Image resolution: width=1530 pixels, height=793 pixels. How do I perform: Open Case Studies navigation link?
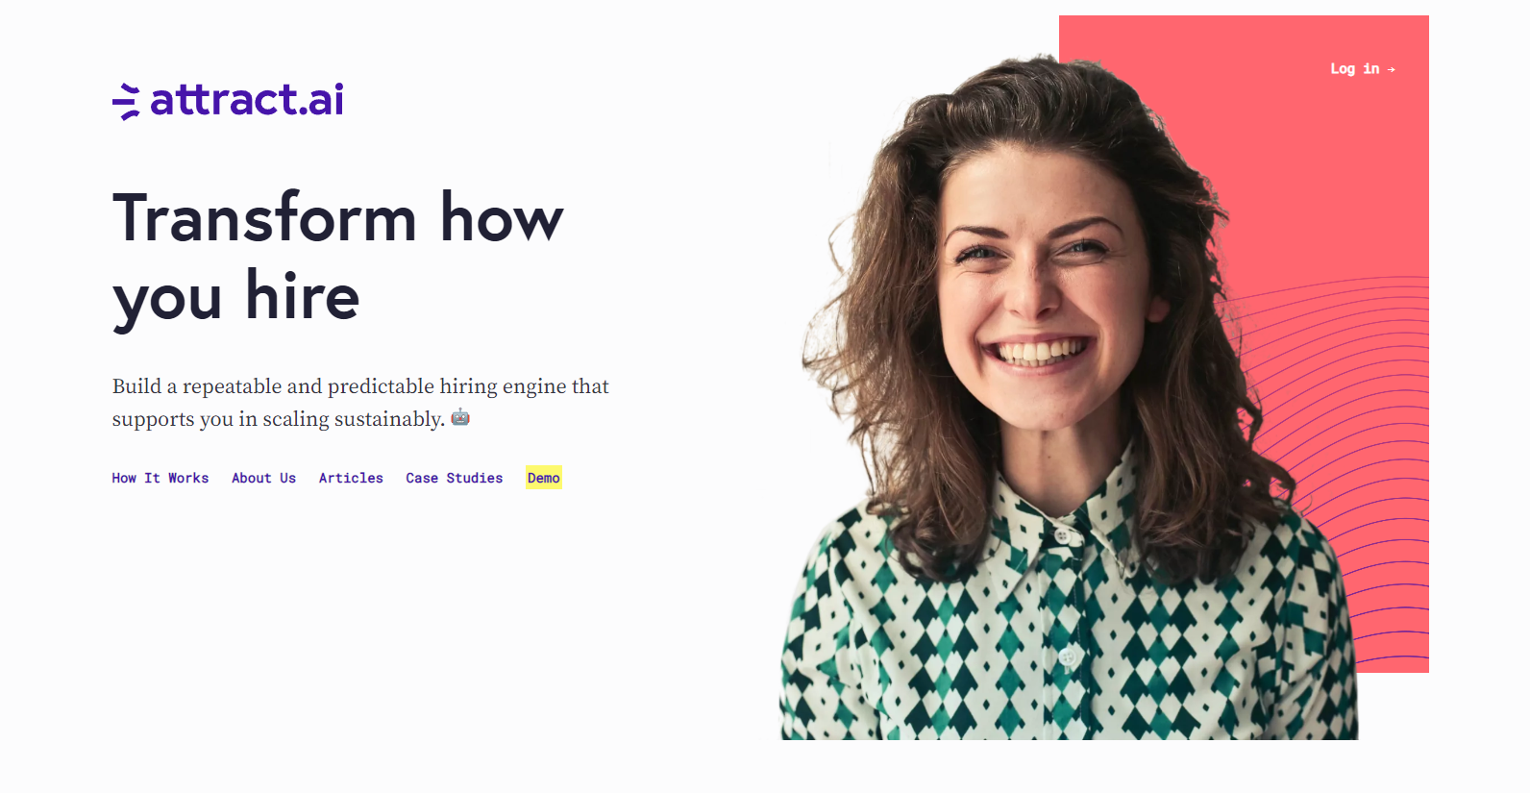tap(455, 478)
